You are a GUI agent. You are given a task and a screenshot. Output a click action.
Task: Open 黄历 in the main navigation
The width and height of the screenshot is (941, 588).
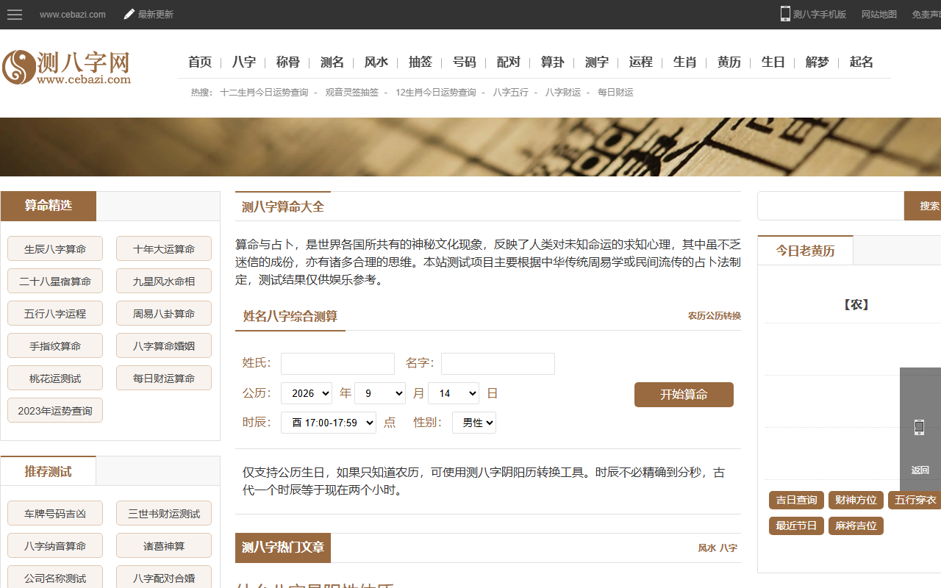point(729,62)
